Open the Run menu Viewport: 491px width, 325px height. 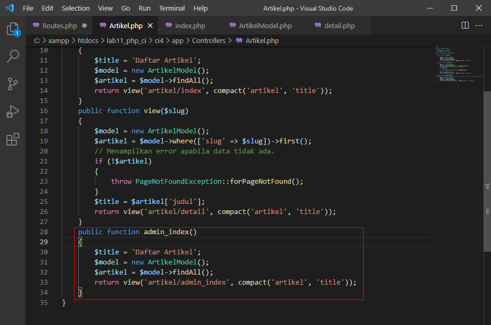pos(144,8)
